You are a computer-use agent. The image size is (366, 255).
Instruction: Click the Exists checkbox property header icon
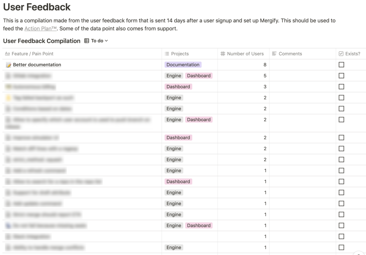(341, 54)
